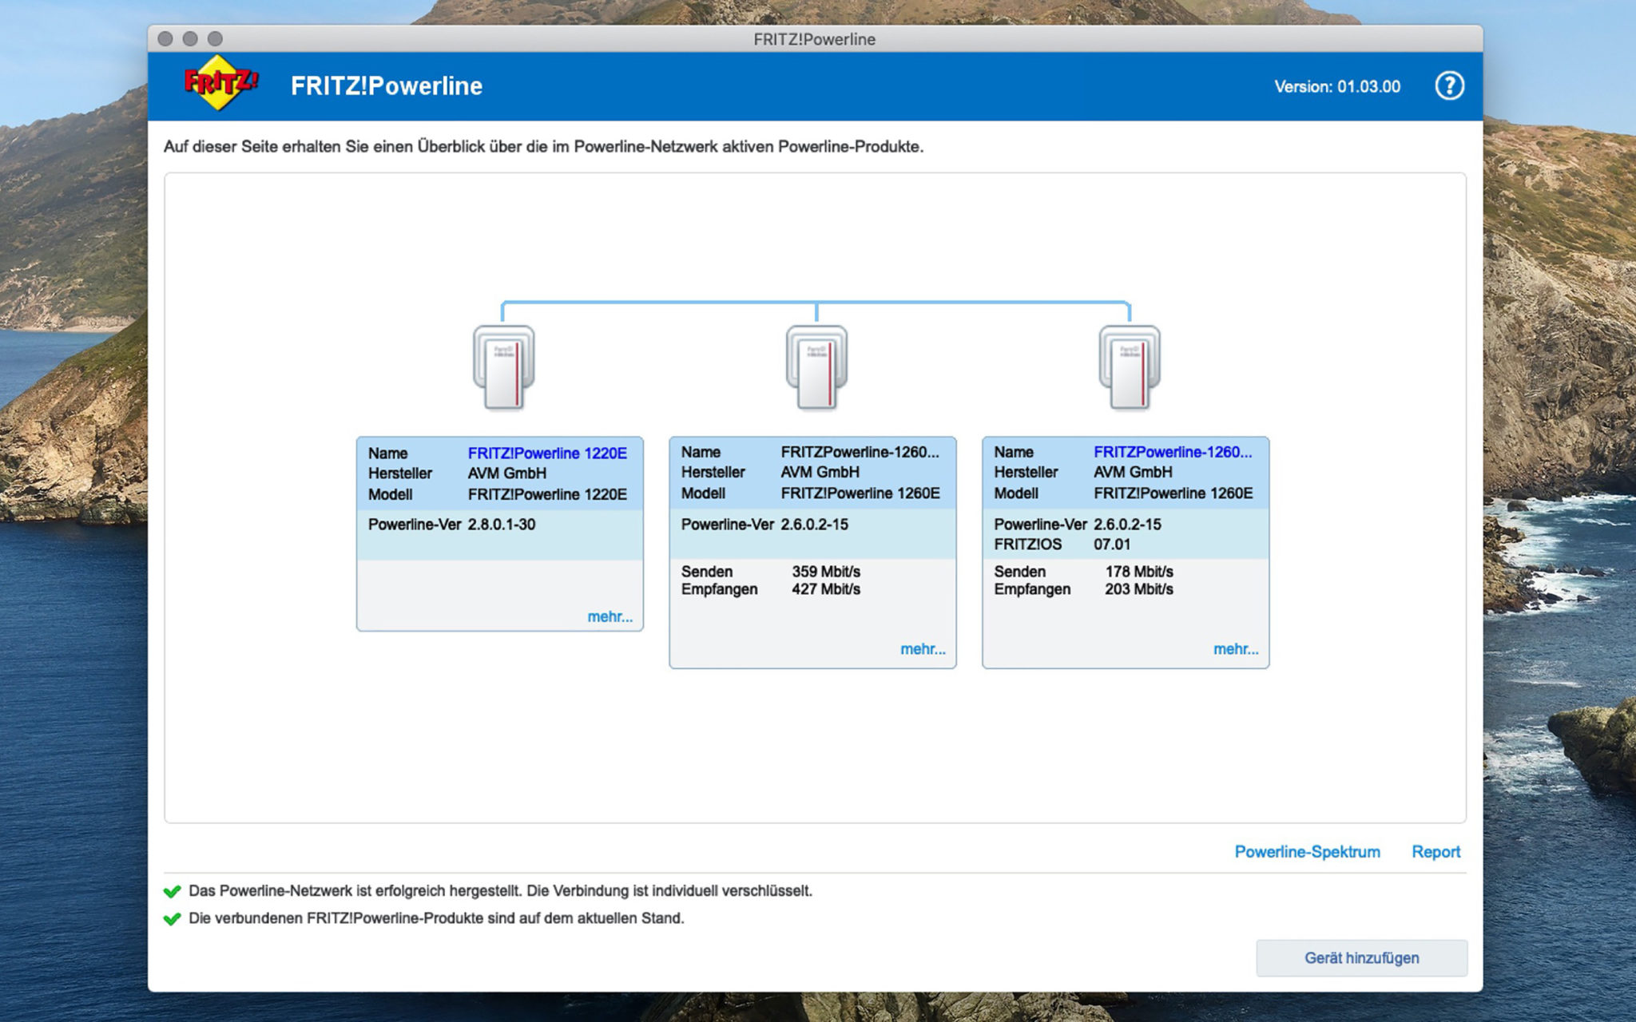Select the FRITZ!Powerline title bar text
This screenshot has width=1636, height=1022.
point(814,38)
